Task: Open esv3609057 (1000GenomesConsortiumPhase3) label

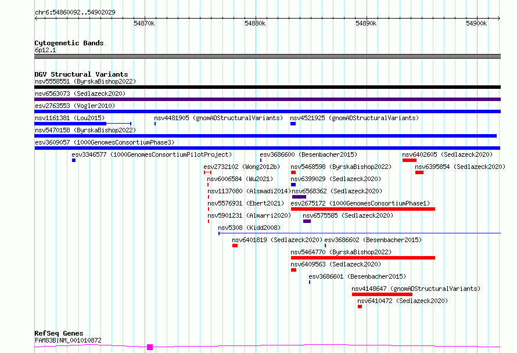Action: click(x=105, y=142)
